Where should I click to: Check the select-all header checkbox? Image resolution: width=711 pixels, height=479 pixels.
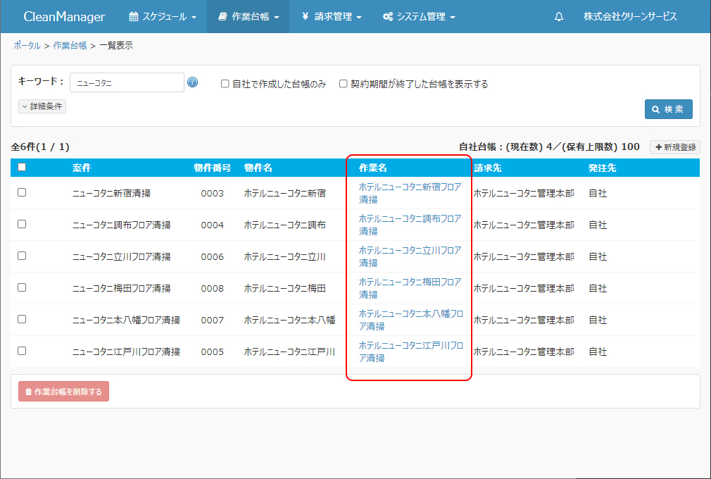[22, 168]
